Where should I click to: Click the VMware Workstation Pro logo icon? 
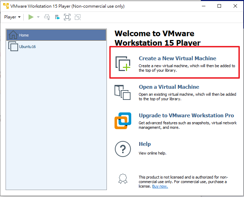pos(123,121)
